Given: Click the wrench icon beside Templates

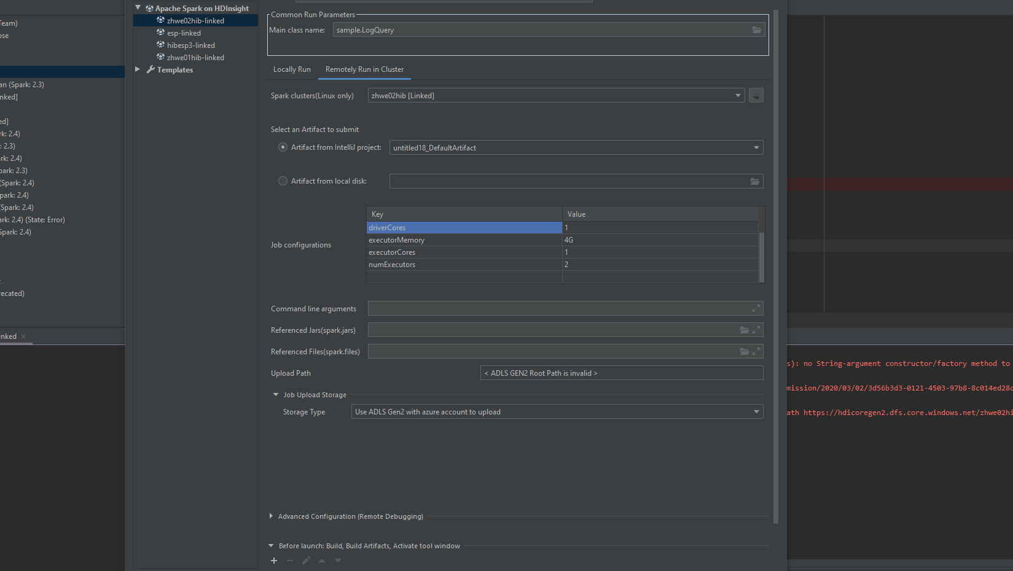Looking at the screenshot, I should pos(151,69).
